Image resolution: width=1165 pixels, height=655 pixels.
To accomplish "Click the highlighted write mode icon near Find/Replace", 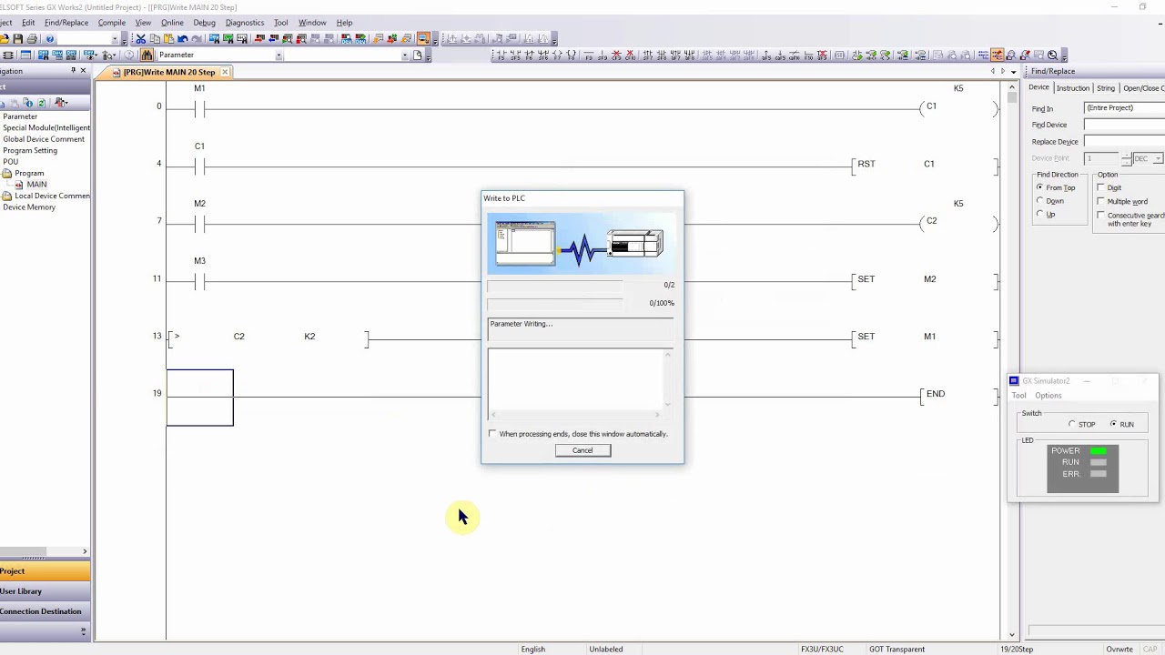I will (x=997, y=55).
